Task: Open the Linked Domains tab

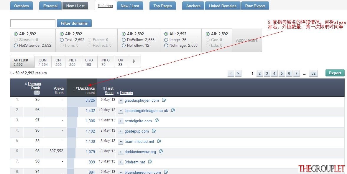Action: coord(223,6)
